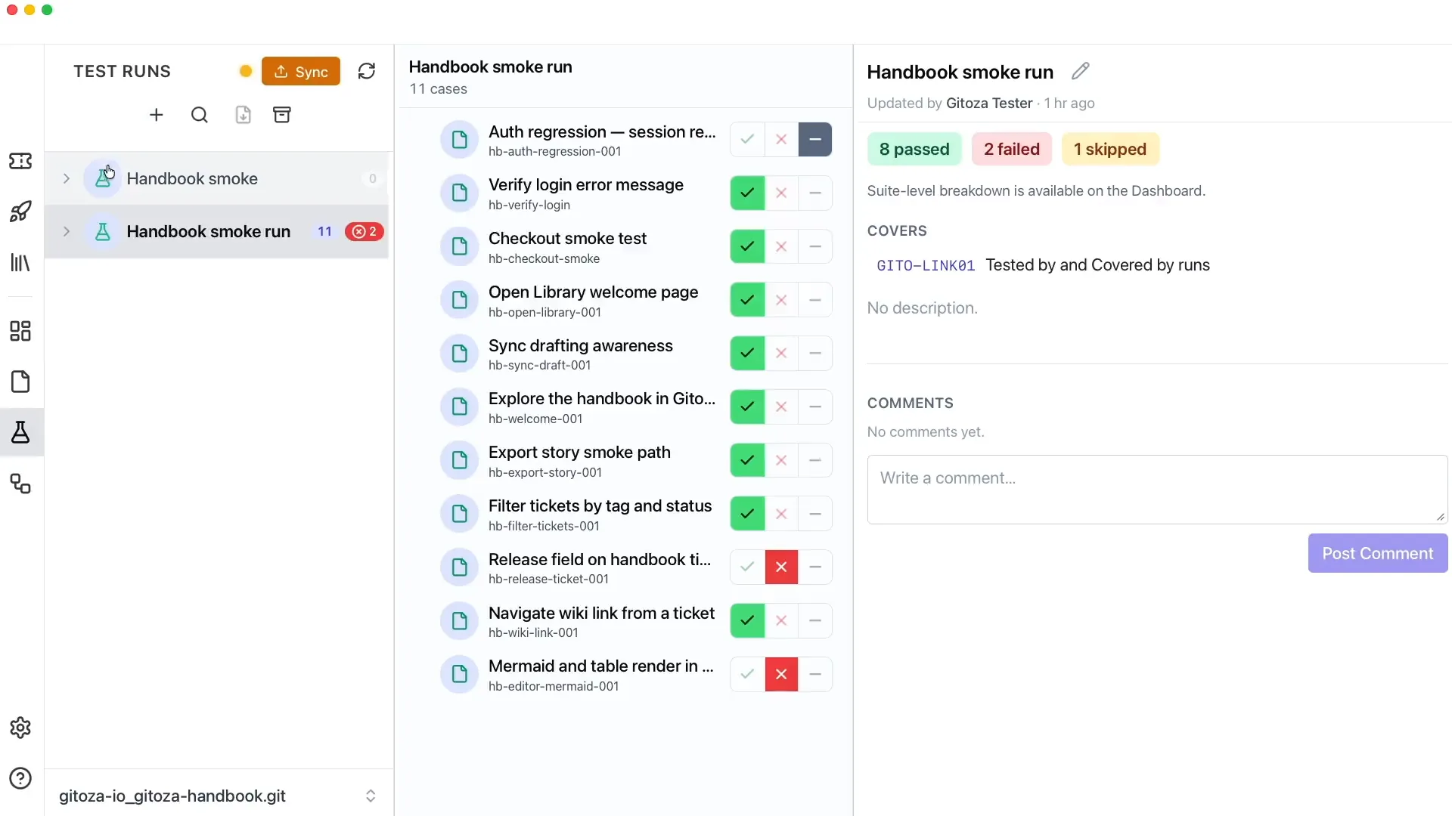Mark Auth regression case as passed

click(x=747, y=140)
